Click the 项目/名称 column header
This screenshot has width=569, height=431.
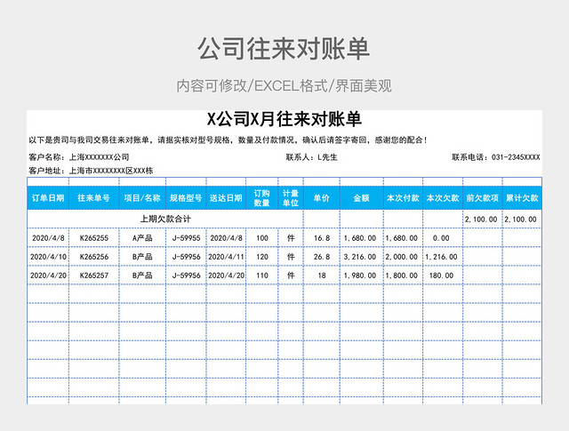[142, 198]
